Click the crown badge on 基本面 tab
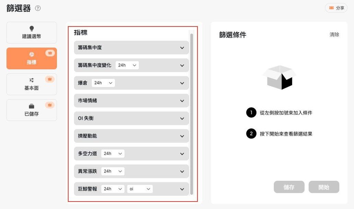 pos(50,79)
